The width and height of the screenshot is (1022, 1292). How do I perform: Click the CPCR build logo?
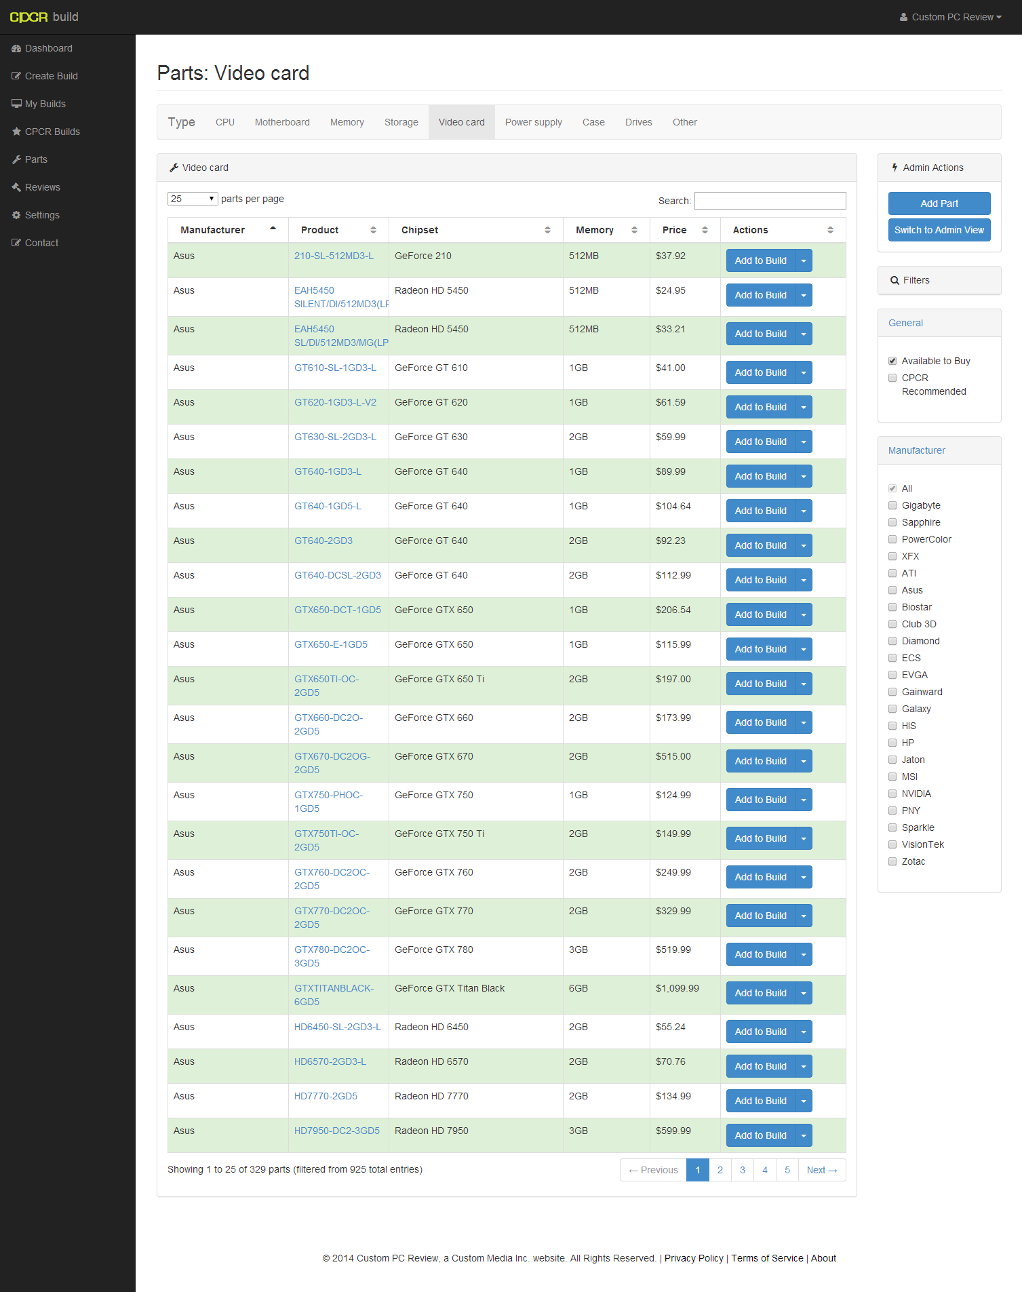tap(44, 17)
